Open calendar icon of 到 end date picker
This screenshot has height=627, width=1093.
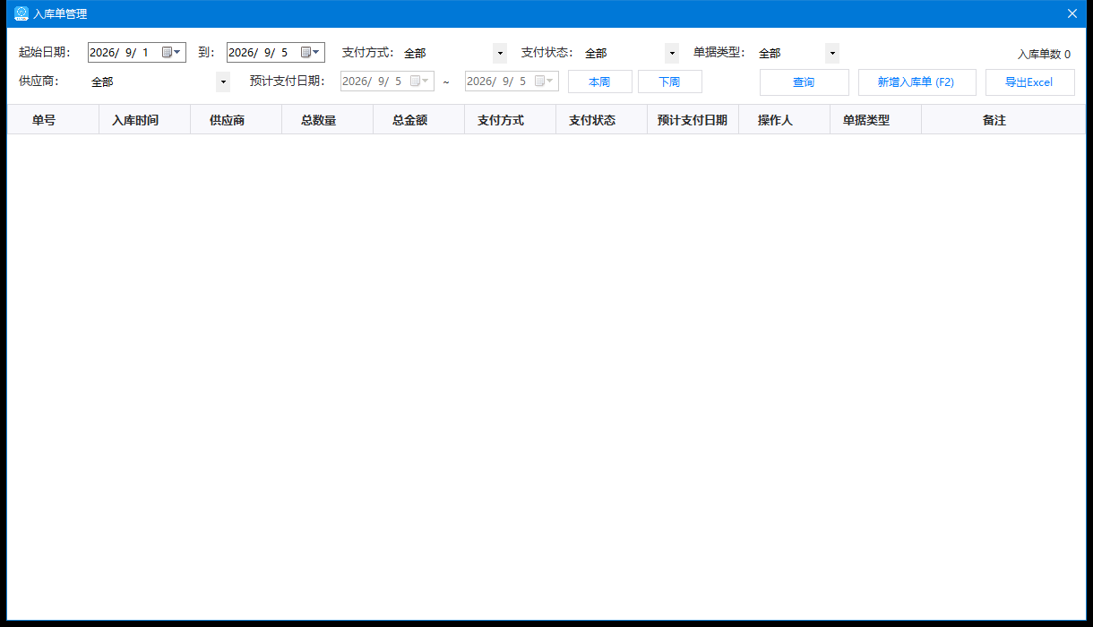click(310, 53)
